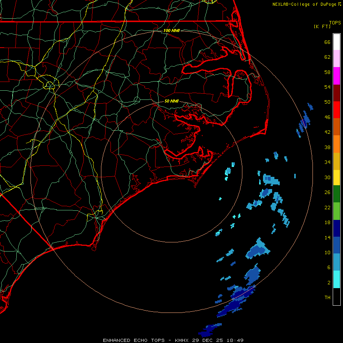Click the 54 value on the legend

[x=327, y=87]
